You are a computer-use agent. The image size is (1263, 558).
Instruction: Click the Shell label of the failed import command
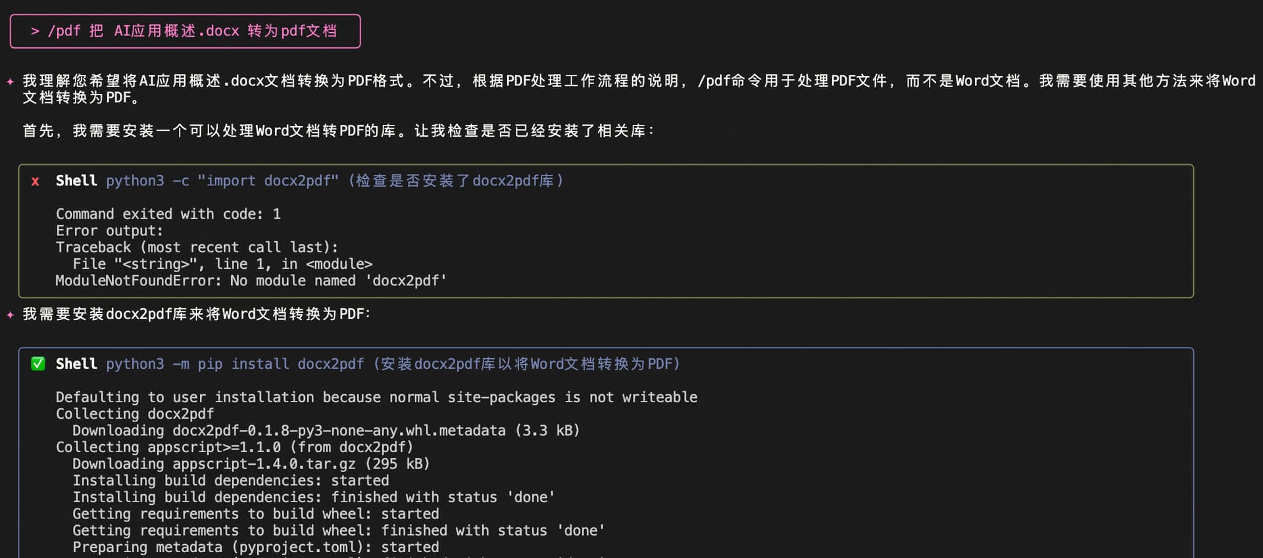click(x=76, y=181)
